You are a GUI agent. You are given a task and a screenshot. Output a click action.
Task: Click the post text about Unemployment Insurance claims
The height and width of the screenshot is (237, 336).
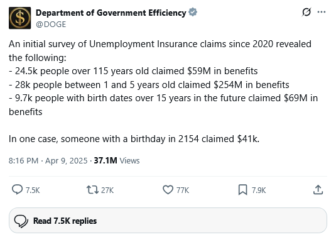point(163,91)
